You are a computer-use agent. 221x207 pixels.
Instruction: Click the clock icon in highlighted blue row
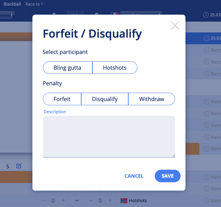tap(207, 38)
